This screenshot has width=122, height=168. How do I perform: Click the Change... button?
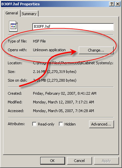(96, 50)
